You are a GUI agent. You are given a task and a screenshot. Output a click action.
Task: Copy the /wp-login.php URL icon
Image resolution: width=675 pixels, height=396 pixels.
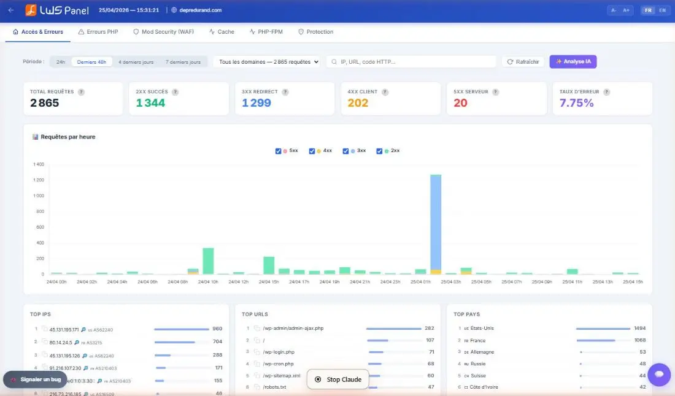tap(257, 352)
